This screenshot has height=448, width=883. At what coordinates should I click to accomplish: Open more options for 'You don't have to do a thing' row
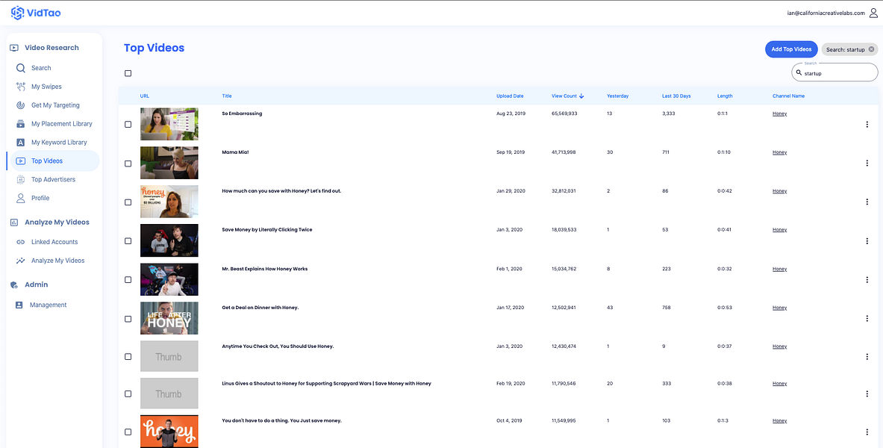pos(867,432)
